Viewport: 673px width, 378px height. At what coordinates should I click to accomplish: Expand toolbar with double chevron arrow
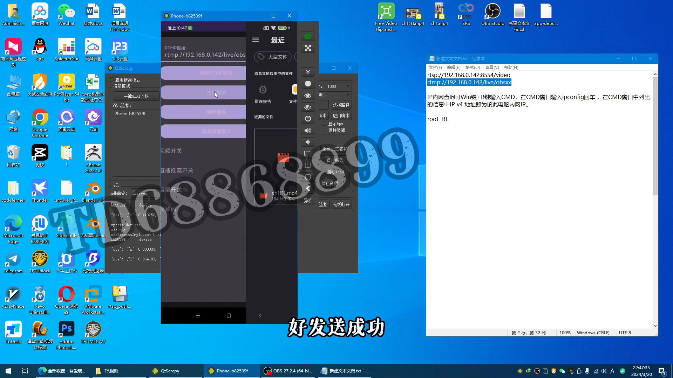(x=308, y=72)
